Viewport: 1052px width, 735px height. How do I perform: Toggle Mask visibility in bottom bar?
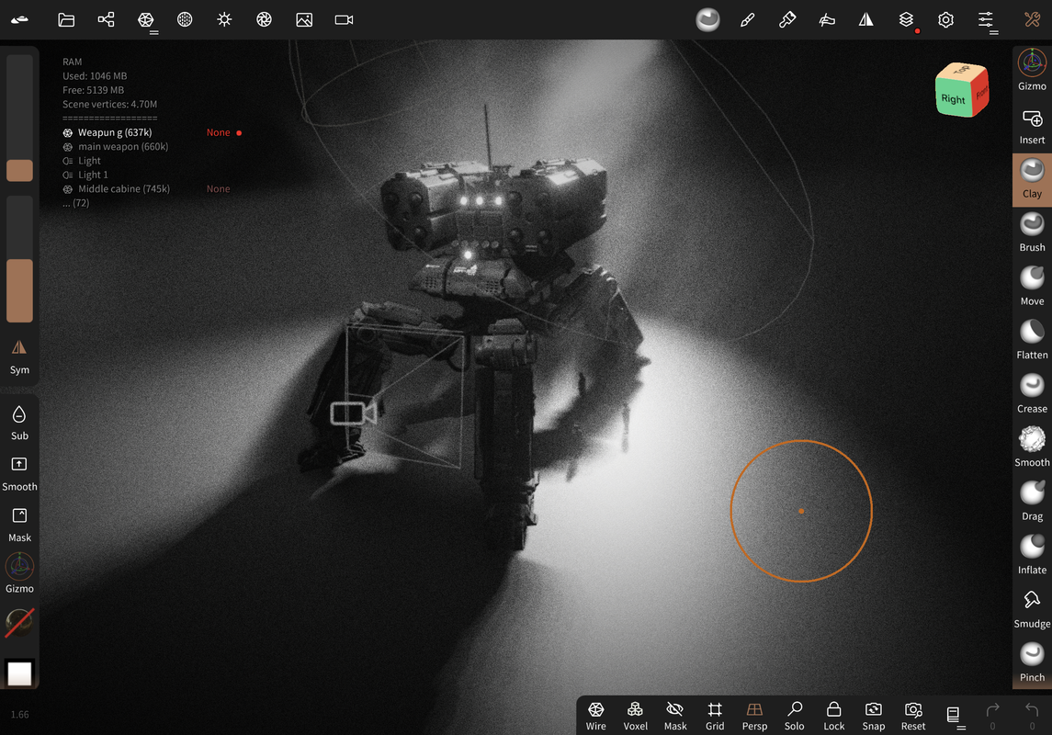pyautogui.click(x=675, y=716)
